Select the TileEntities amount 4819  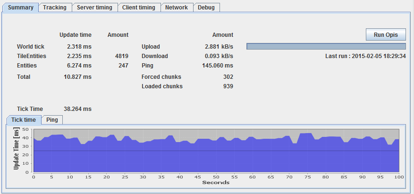point(121,56)
